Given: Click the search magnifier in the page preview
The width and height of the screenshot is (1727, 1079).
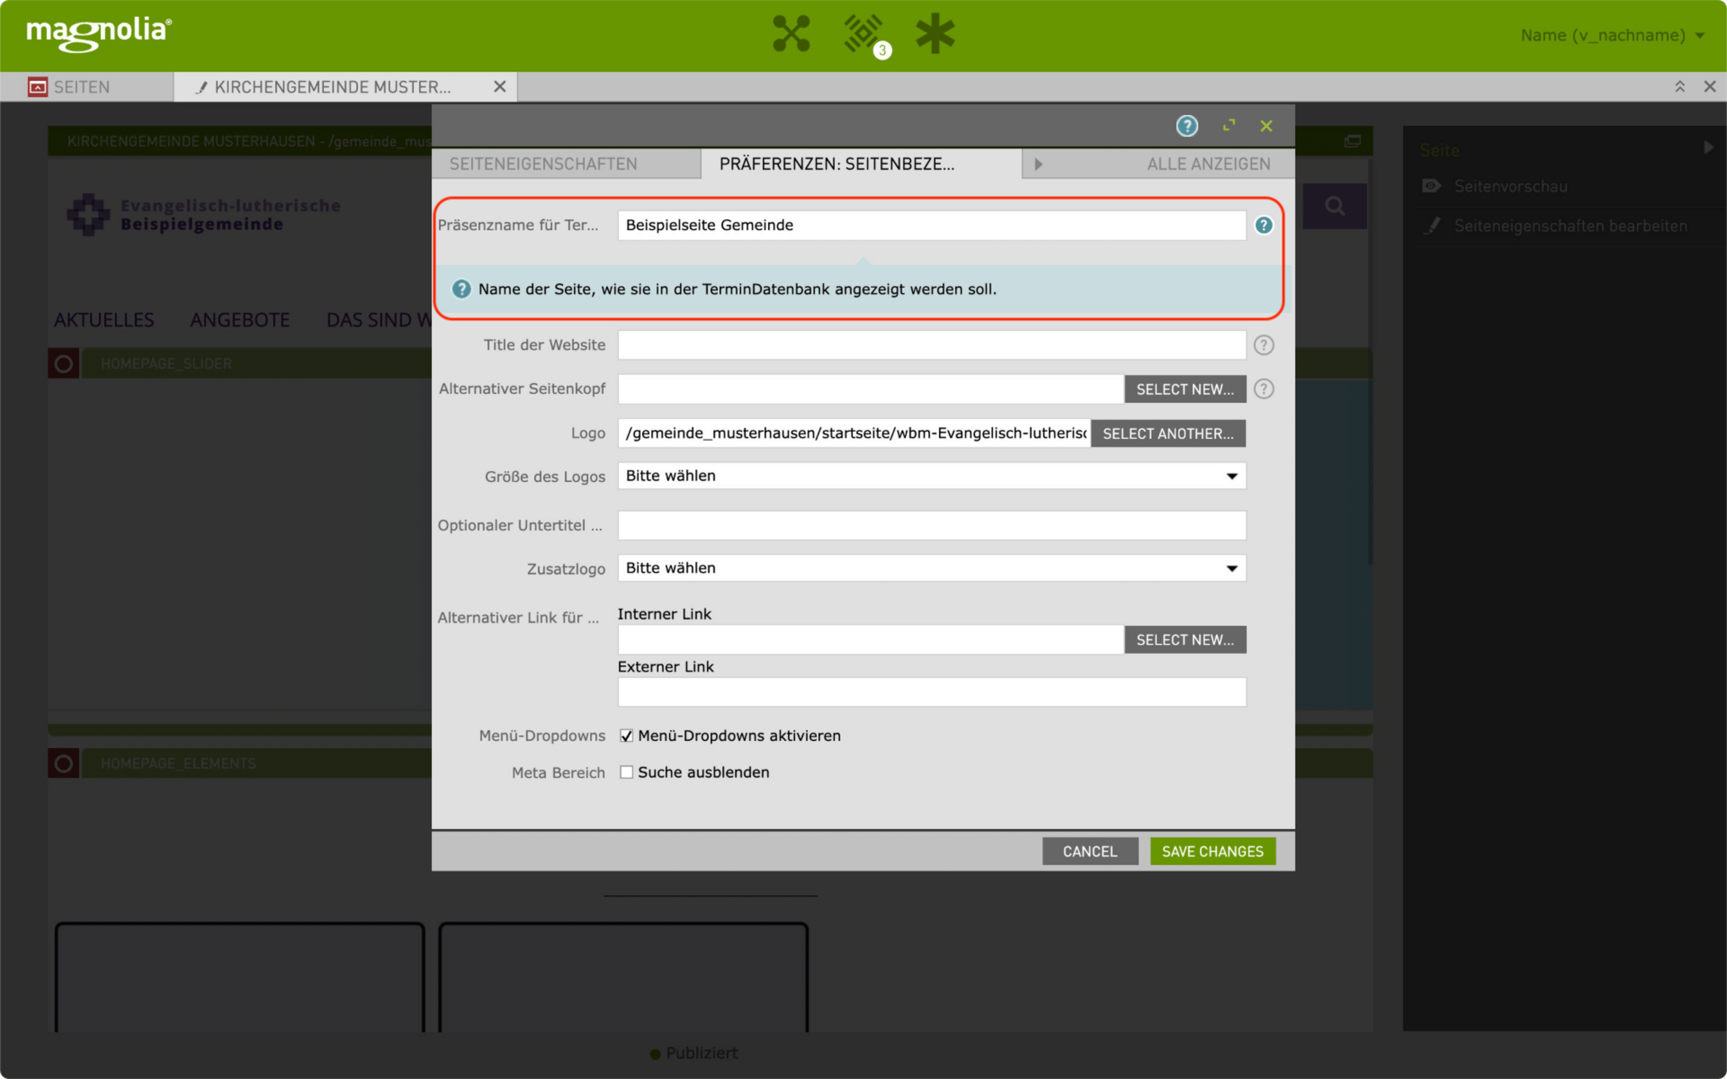Looking at the screenshot, I should click(1335, 207).
